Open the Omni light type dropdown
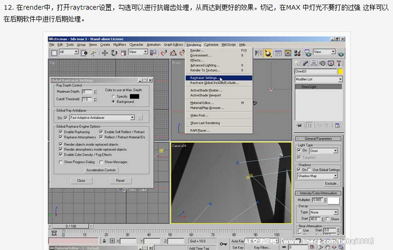 click(x=324, y=151)
